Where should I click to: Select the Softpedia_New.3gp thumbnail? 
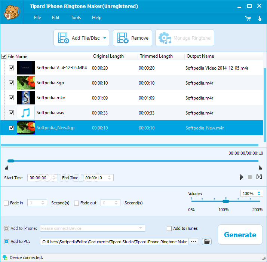coord(26,128)
